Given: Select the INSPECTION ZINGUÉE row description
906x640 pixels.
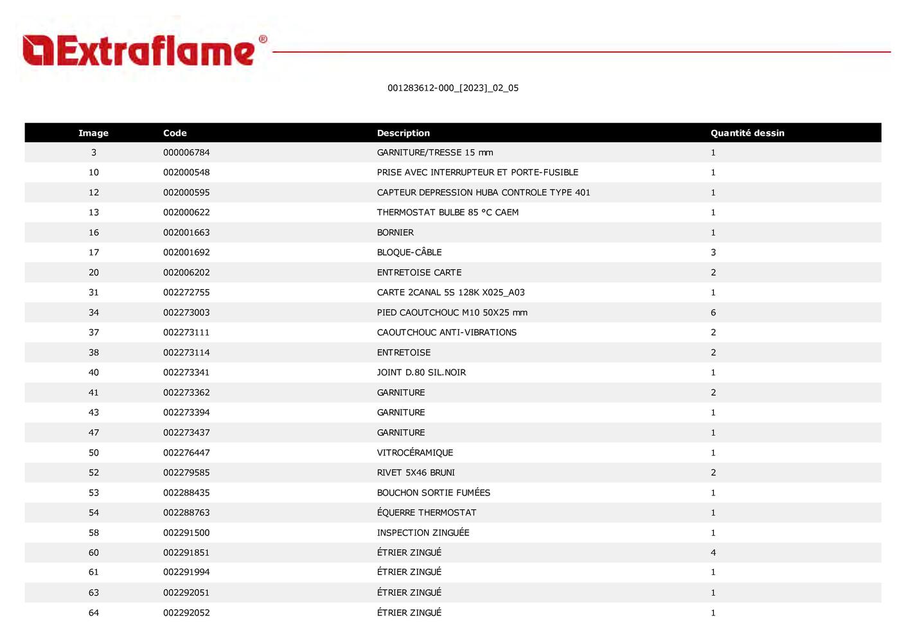Looking at the screenshot, I should [423, 533].
